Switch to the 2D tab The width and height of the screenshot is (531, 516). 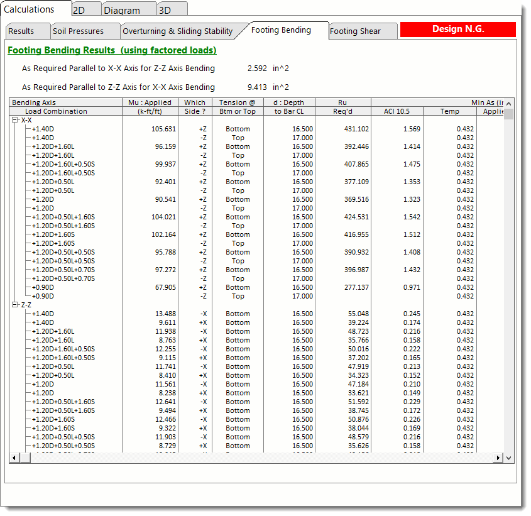[x=79, y=10]
